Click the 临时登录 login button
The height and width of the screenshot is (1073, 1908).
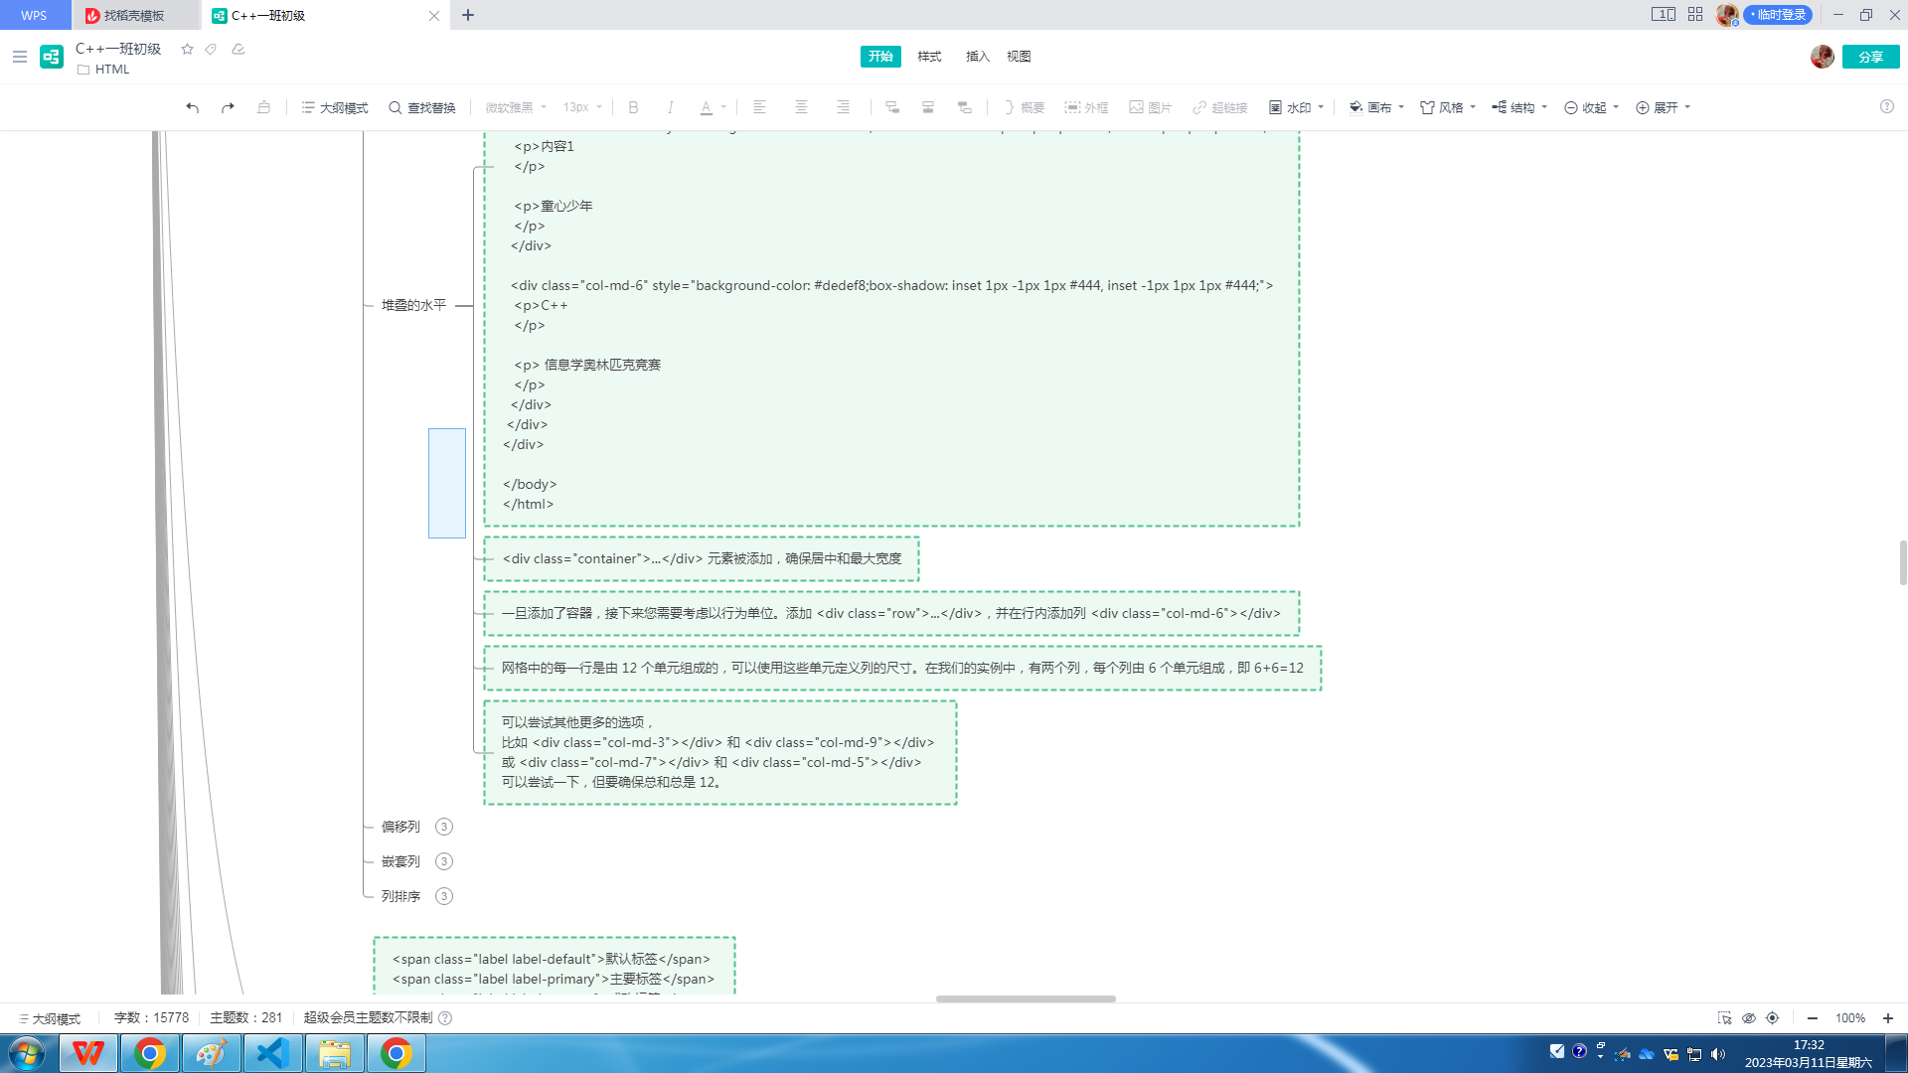tap(1779, 15)
